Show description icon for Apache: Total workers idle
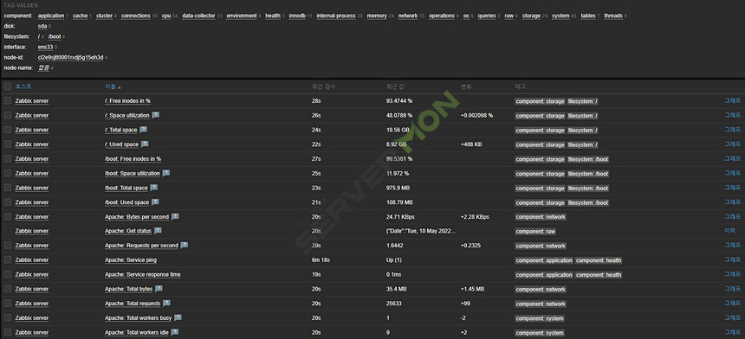The width and height of the screenshot is (745, 339). pos(174,332)
